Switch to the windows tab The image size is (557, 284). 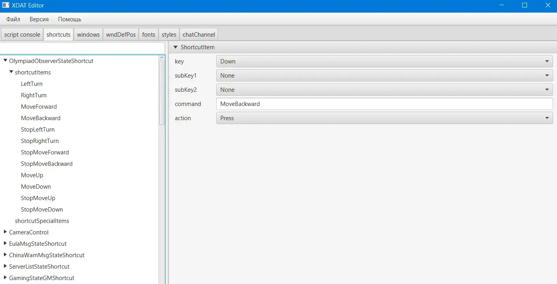(x=88, y=34)
